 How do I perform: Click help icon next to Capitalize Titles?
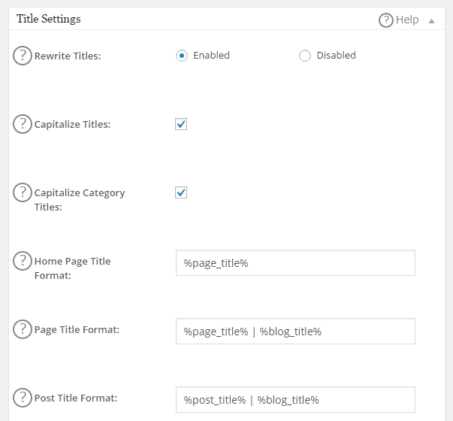[x=23, y=124]
